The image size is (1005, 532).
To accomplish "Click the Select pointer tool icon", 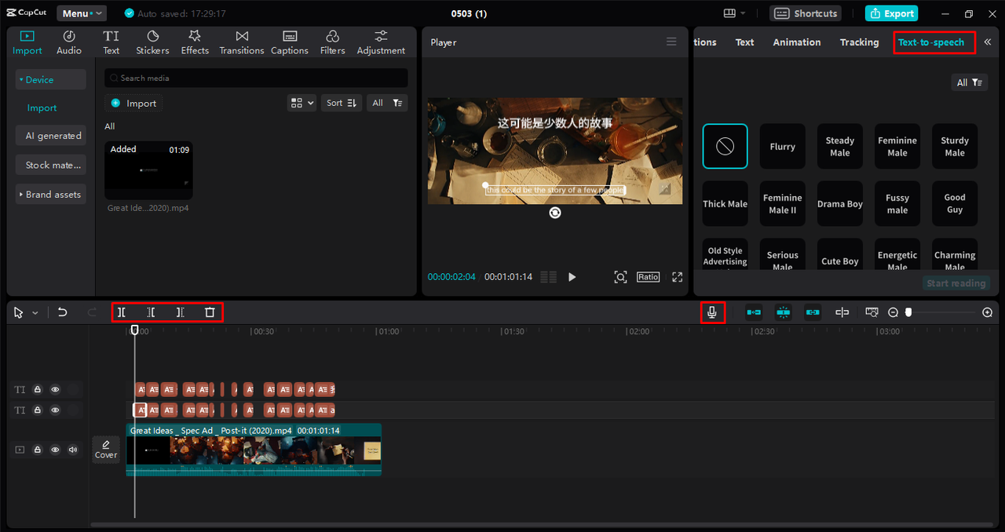I will pos(19,312).
